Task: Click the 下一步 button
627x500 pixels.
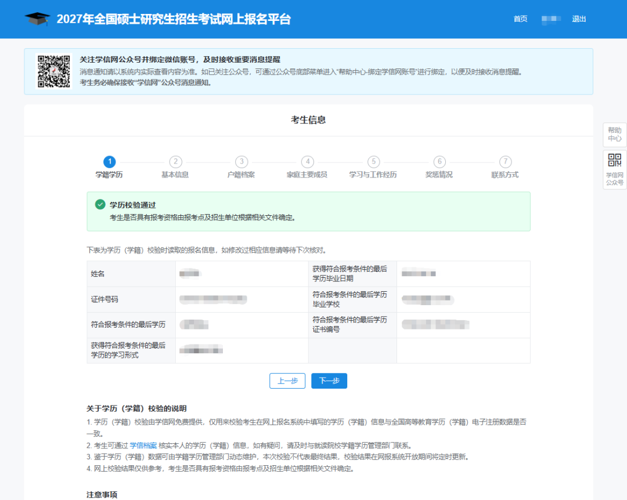Action: [329, 381]
